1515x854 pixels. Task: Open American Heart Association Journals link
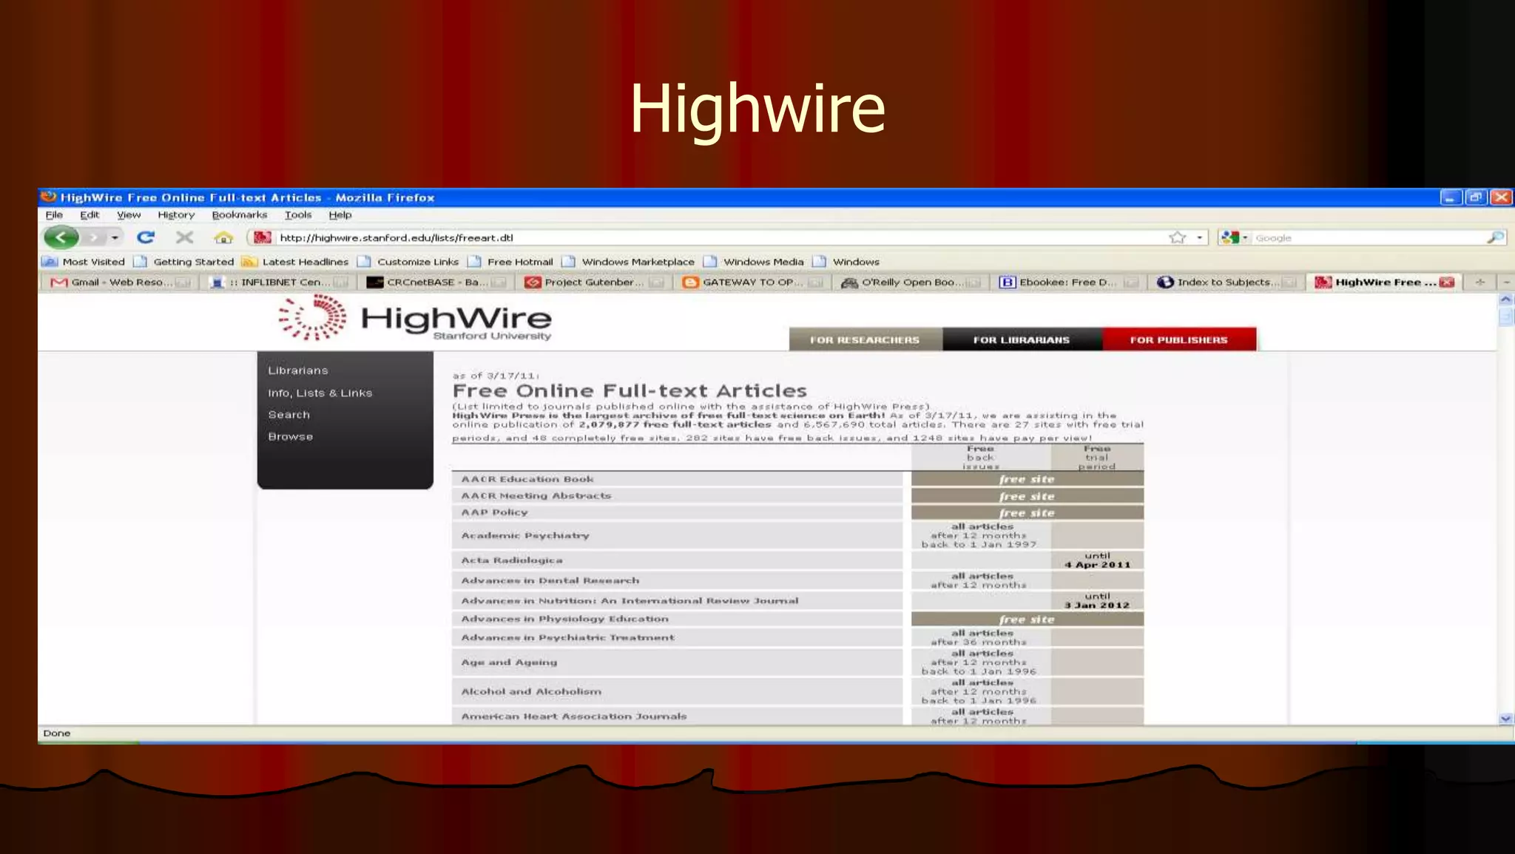coord(574,716)
